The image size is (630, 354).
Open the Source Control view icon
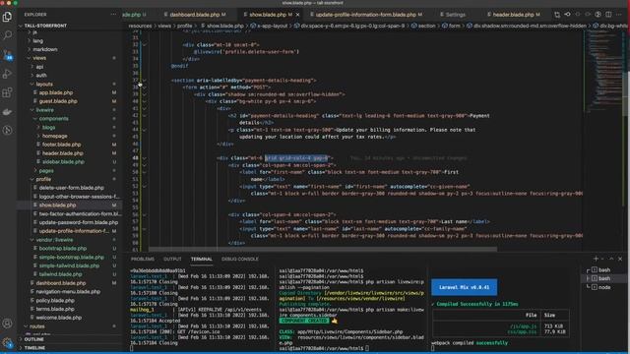point(7,55)
